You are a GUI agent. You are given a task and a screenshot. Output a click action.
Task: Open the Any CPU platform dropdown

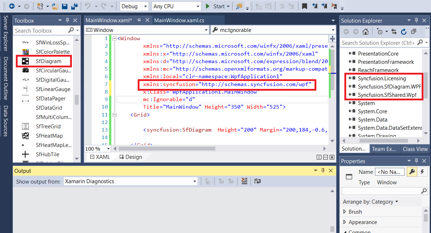click(198, 6)
